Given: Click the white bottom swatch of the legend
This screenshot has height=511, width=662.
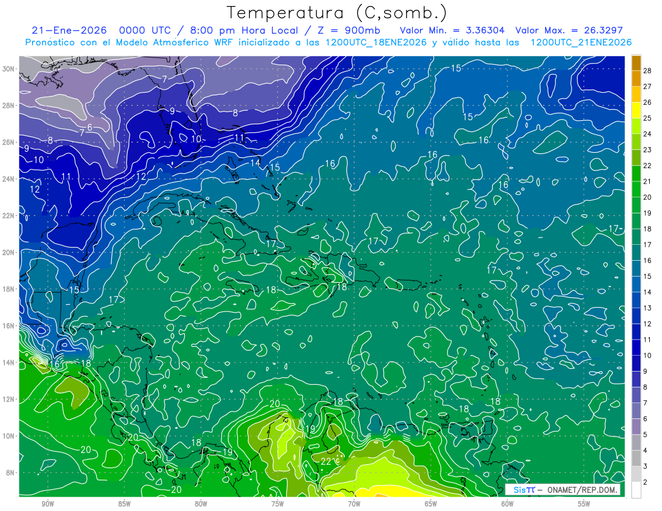Looking at the screenshot, I should [x=636, y=490].
